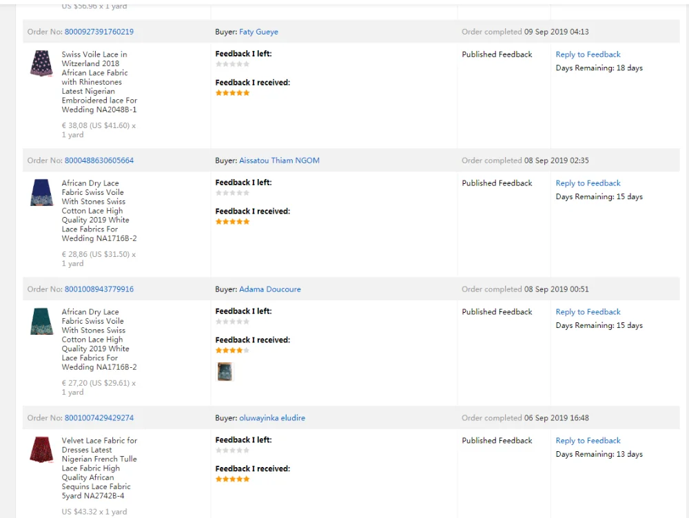Reply to Feedback for Adama Doucoure's order
The height and width of the screenshot is (518, 689).
588,311
